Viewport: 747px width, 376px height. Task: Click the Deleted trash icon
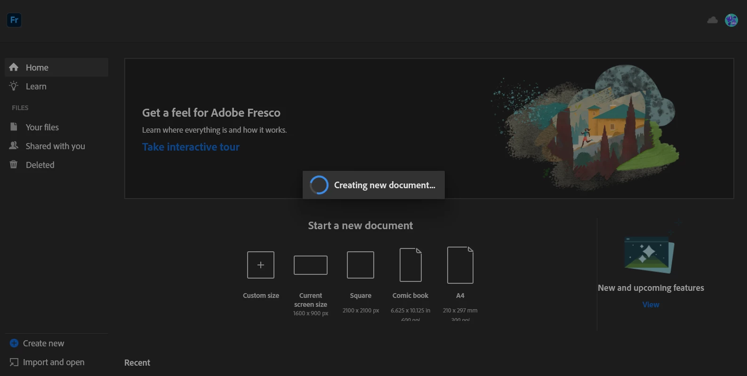[x=14, y=165]
